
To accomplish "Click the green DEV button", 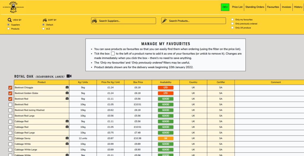I will [x=225, y=7].
